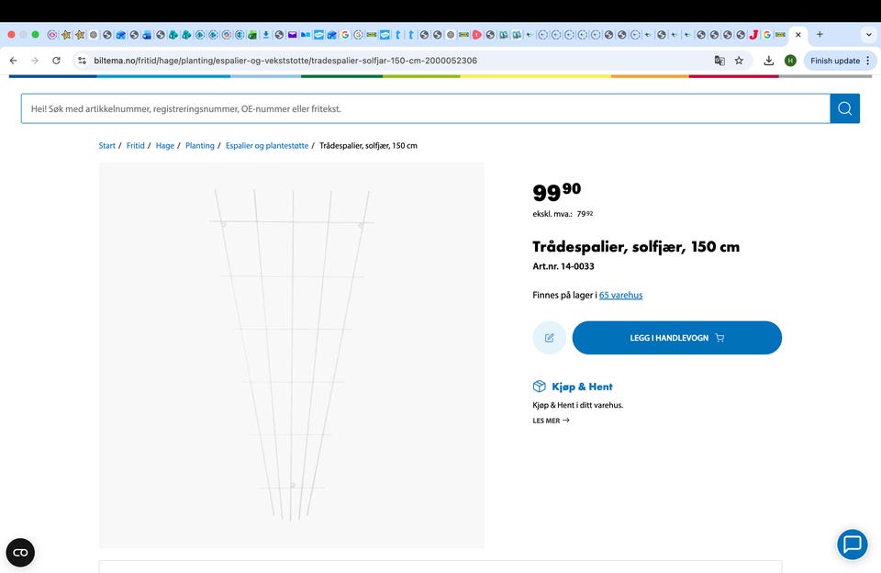Click LEGG I HANDLEVOGN button
Screen dimensions: 881x573
tap(676, 338)
